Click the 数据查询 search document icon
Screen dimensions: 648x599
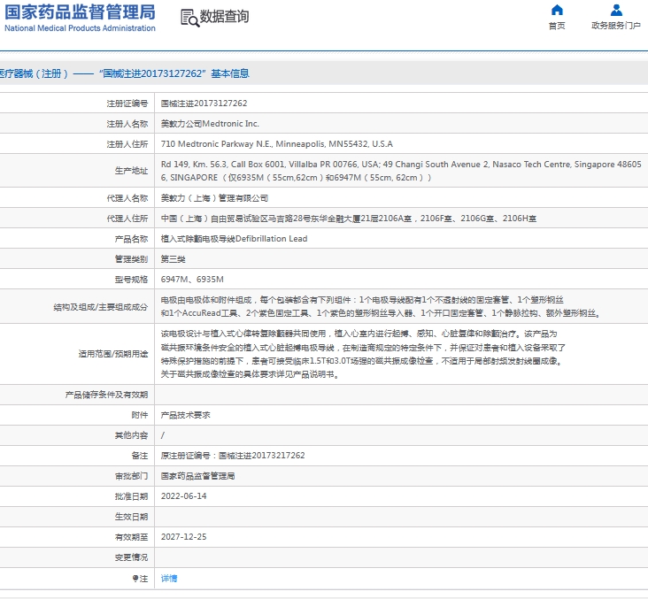189,19
